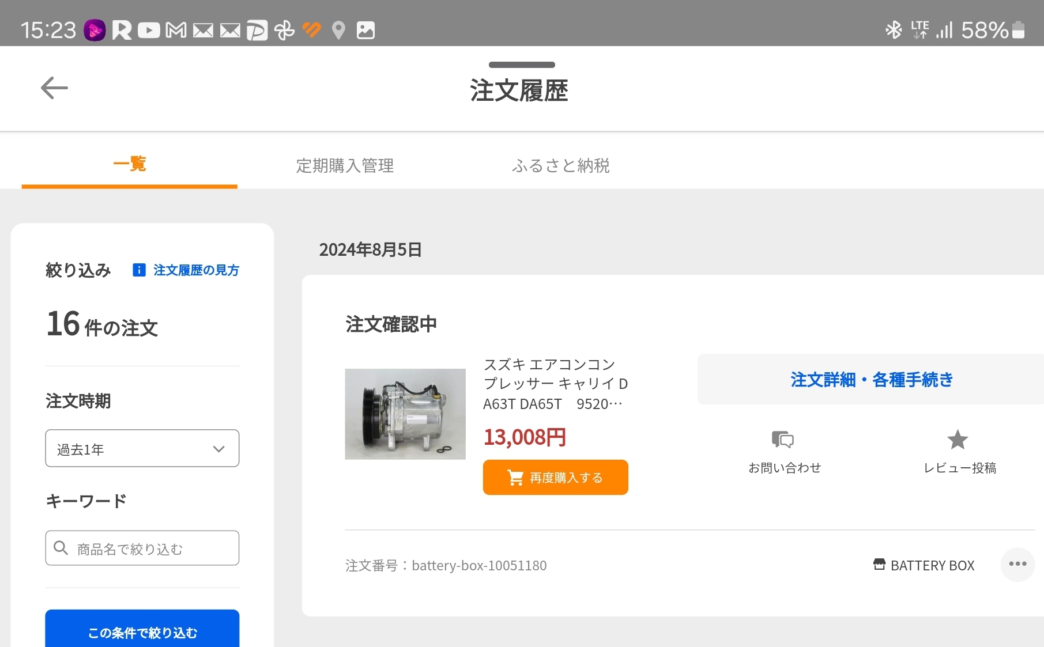Focus the 商品名で絞り込む keyword field
1044x647 pixels.
coord(150,548)
